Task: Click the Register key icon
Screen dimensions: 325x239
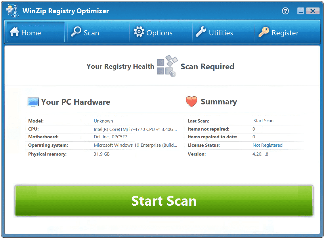Action: pos(264,32)
